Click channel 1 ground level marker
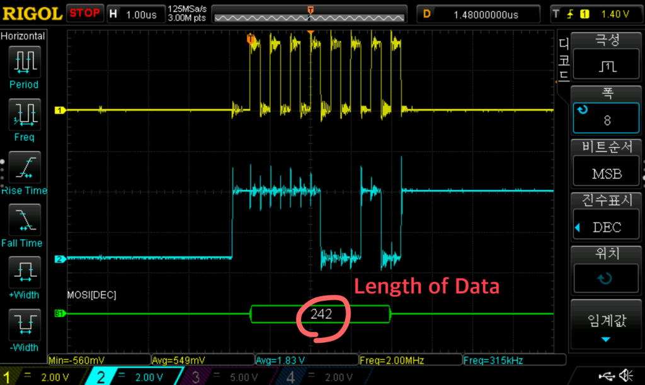The width and height of the screenshot is (645, 385). pyautogui.click(x=60, y=110)
